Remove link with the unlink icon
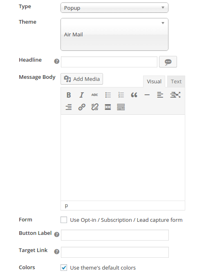 click(x=95, y=107)
